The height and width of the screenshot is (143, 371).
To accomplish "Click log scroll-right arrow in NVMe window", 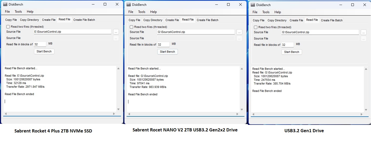I will (114, 114).
